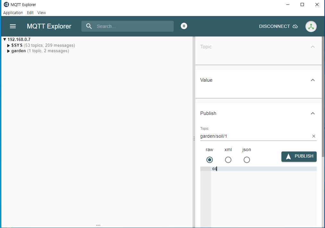This screenshot has width=325, height=228.
Task: Open the Application menu
Action: pyautogui.click(x=13, y=12)
